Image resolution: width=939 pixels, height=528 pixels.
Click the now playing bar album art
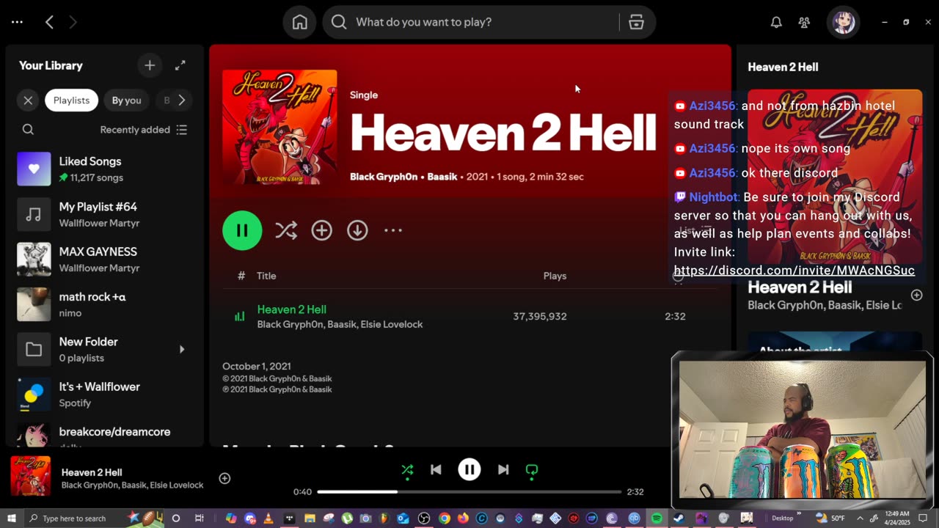click(31, 476)
